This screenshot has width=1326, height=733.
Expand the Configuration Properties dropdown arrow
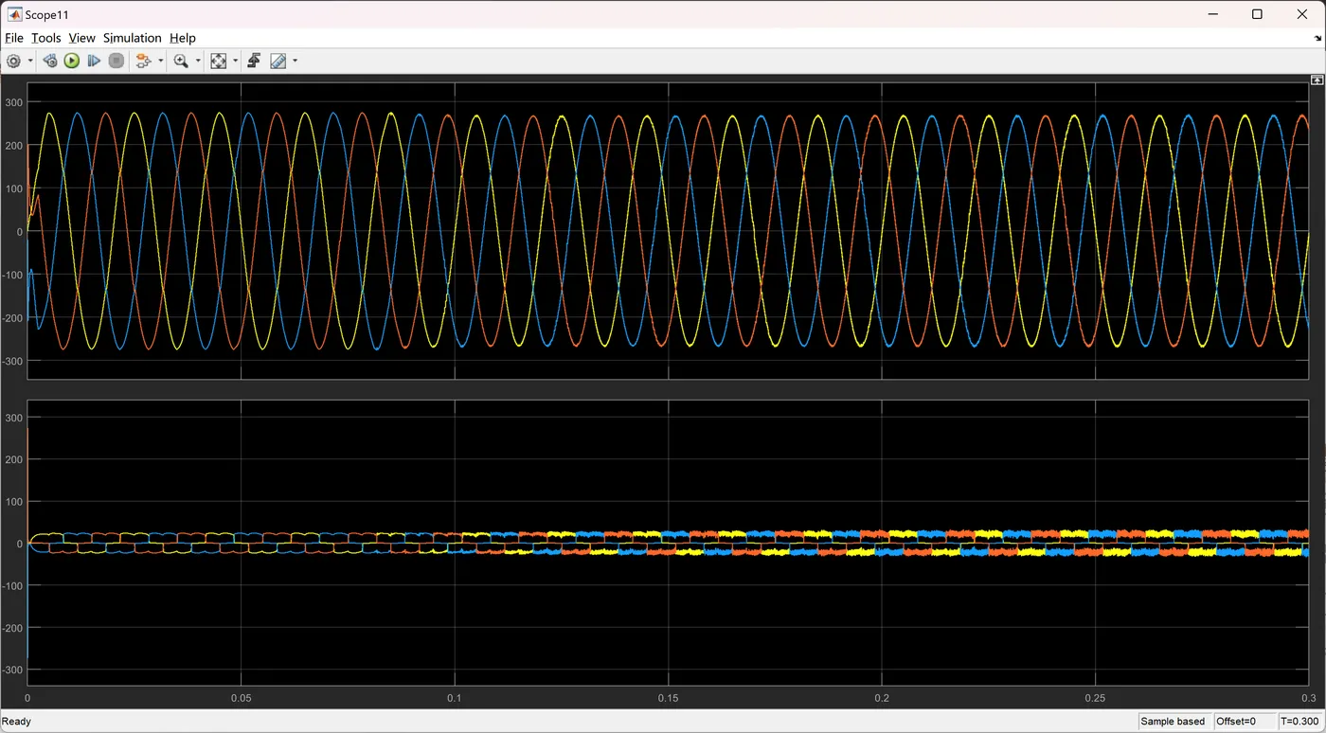tap(30, 61)
